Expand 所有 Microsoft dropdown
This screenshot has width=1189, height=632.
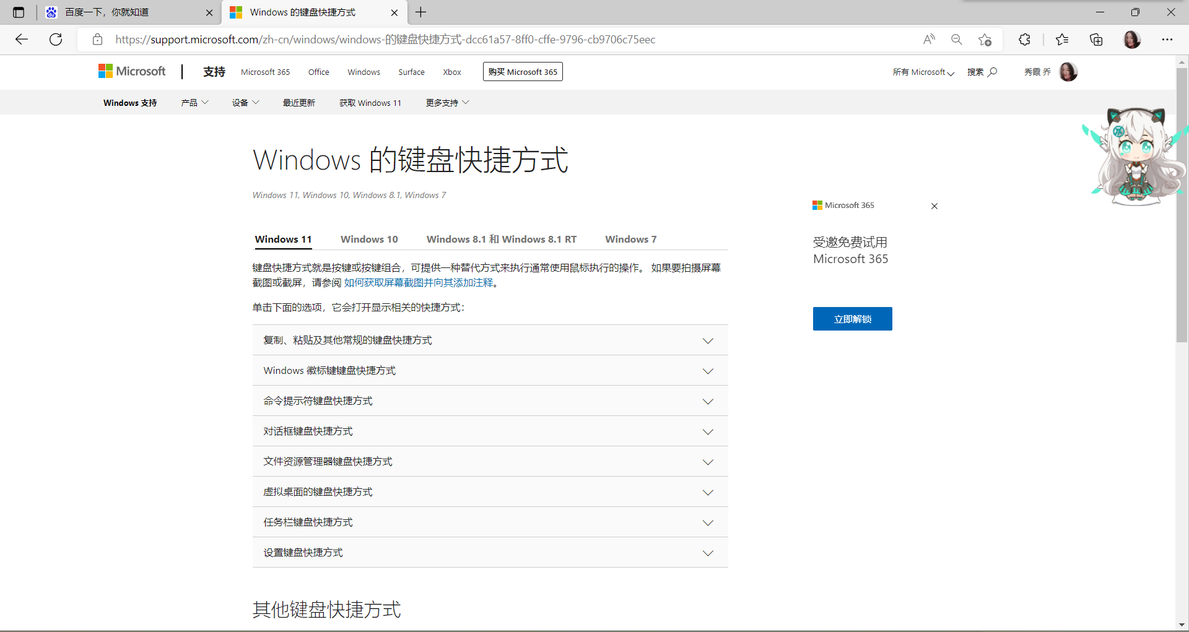923,72
